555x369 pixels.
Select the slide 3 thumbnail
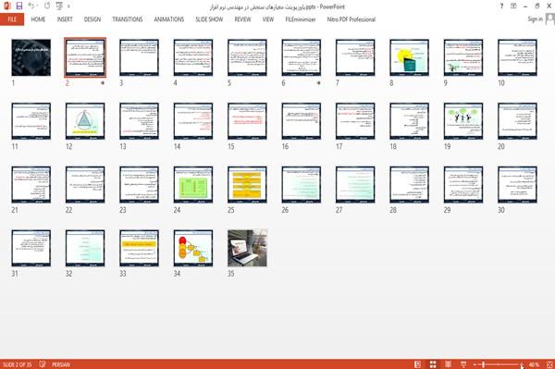tap(139, 57)
